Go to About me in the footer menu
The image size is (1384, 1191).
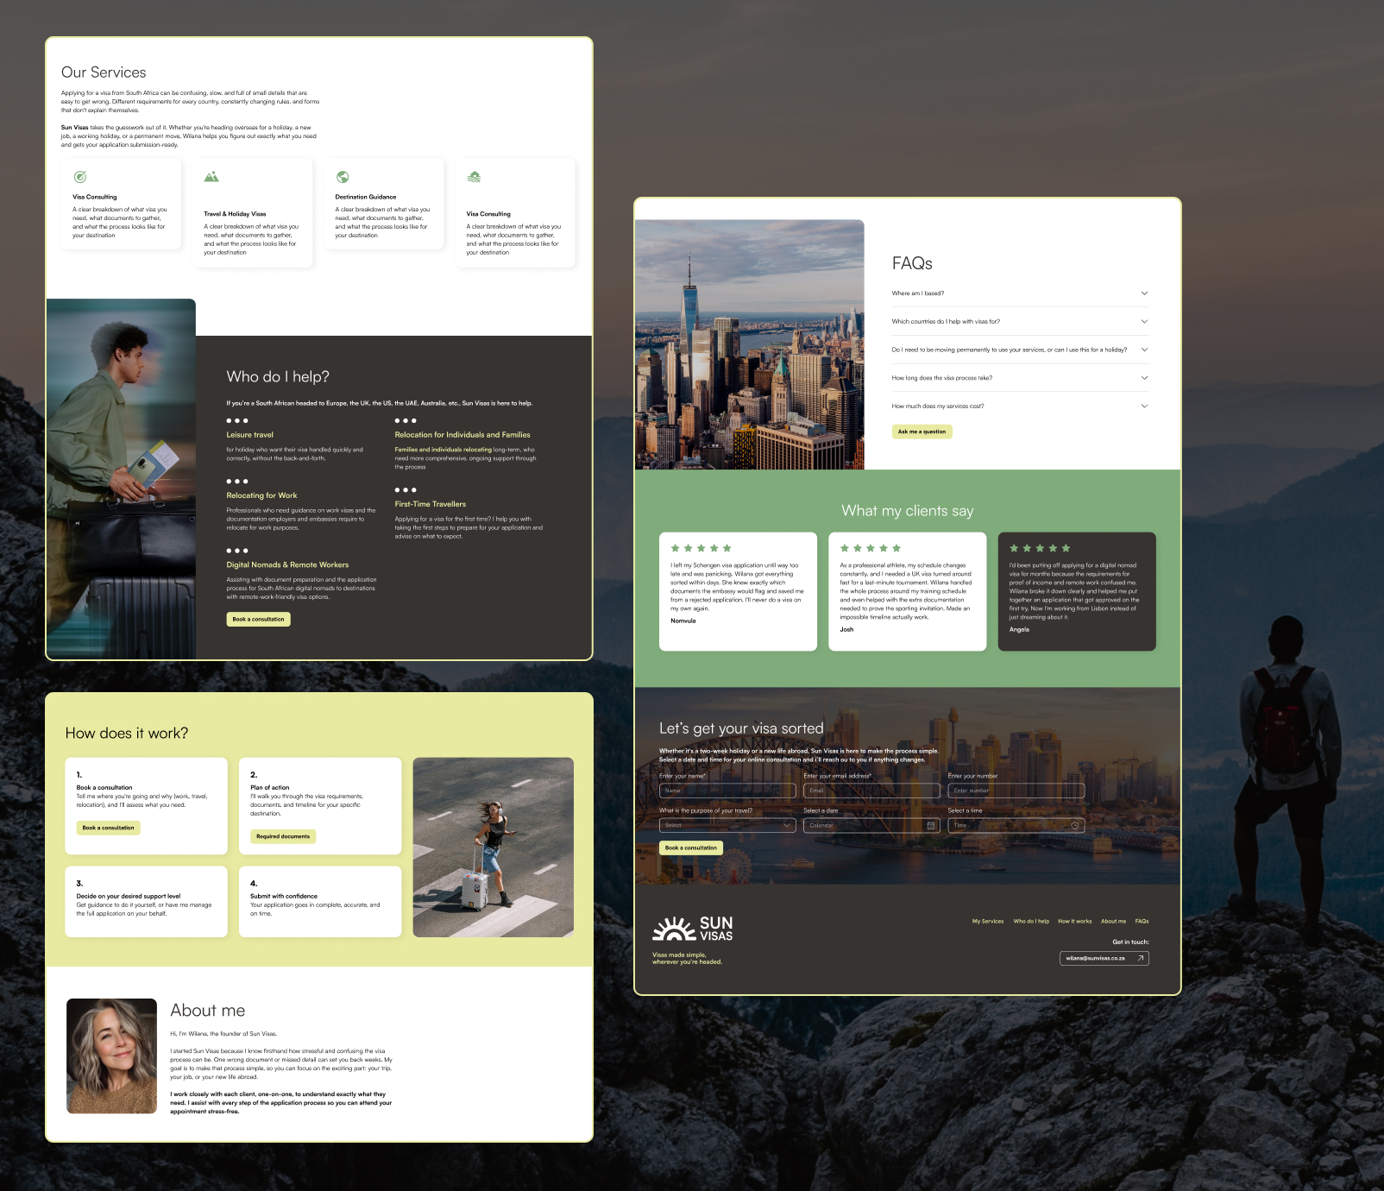pos(1113,922)
